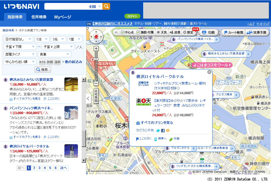Click the green ログイン button

coord(132,16)
